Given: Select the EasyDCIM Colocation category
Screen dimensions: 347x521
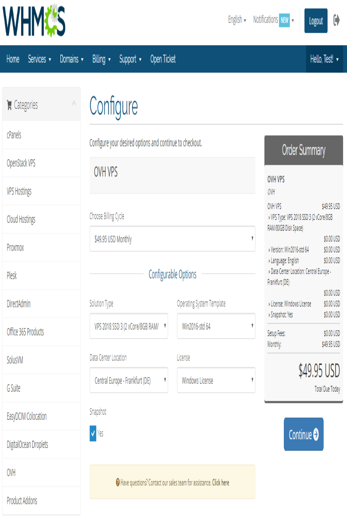Looking at the screenshot, I should (x=41, y=416).
